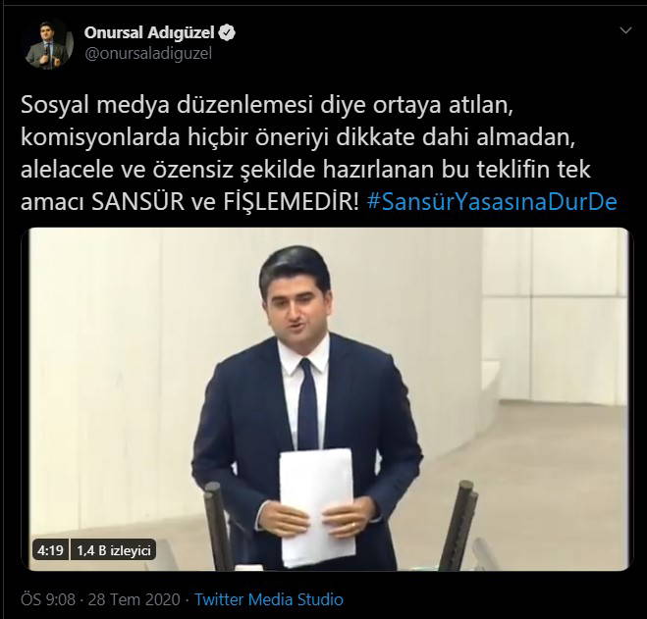The image size is (647, 619).
Task: Click the right microphone stand in the video
Action: [458, 525]
